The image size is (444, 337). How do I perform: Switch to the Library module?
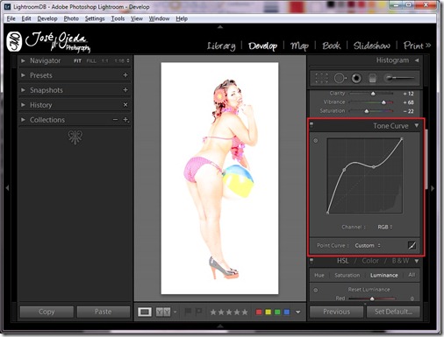tap(221, 46)
